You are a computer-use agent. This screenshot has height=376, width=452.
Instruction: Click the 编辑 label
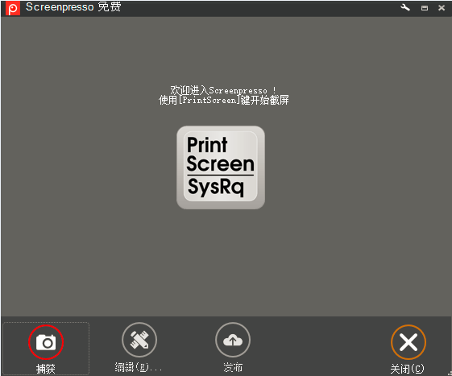[138, 367]
